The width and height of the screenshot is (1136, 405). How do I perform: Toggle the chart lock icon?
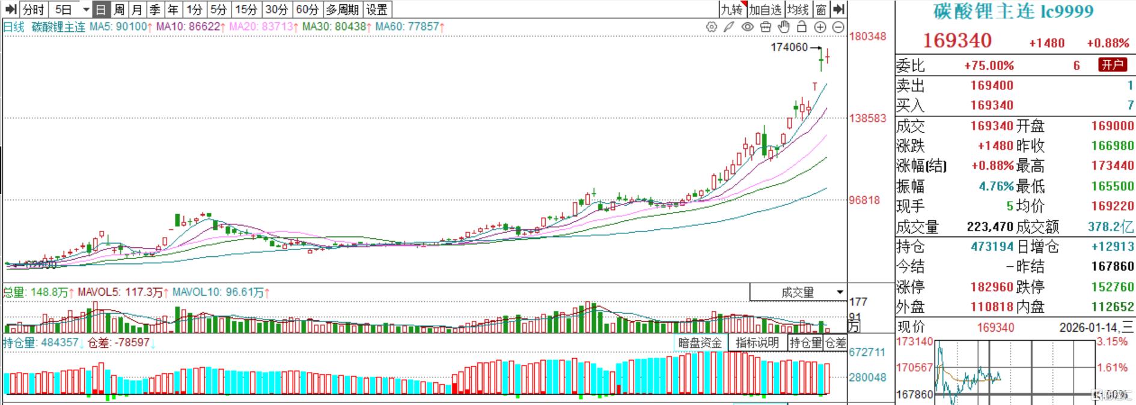pyautogui.click(x=801, y=27)
